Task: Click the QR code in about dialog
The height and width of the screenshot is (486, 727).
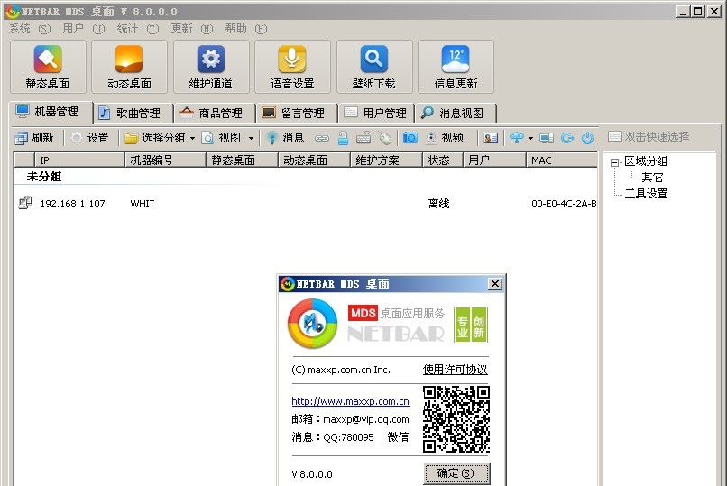Action: tap(456, 419)
